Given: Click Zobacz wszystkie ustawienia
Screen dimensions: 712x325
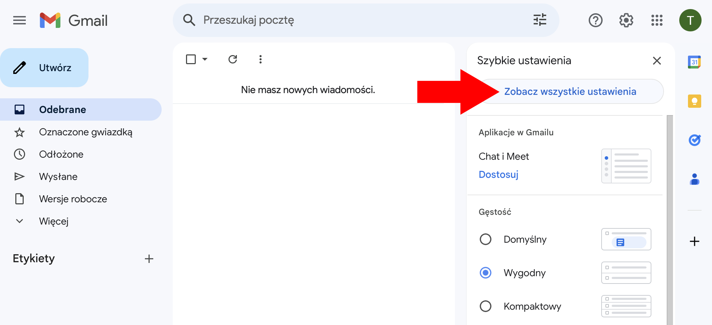Looking at the screenshot, I should 570,91.
